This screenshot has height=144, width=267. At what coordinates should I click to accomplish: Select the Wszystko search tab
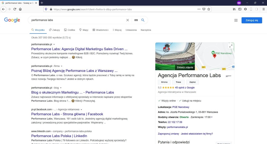click(x=38, y=30)
